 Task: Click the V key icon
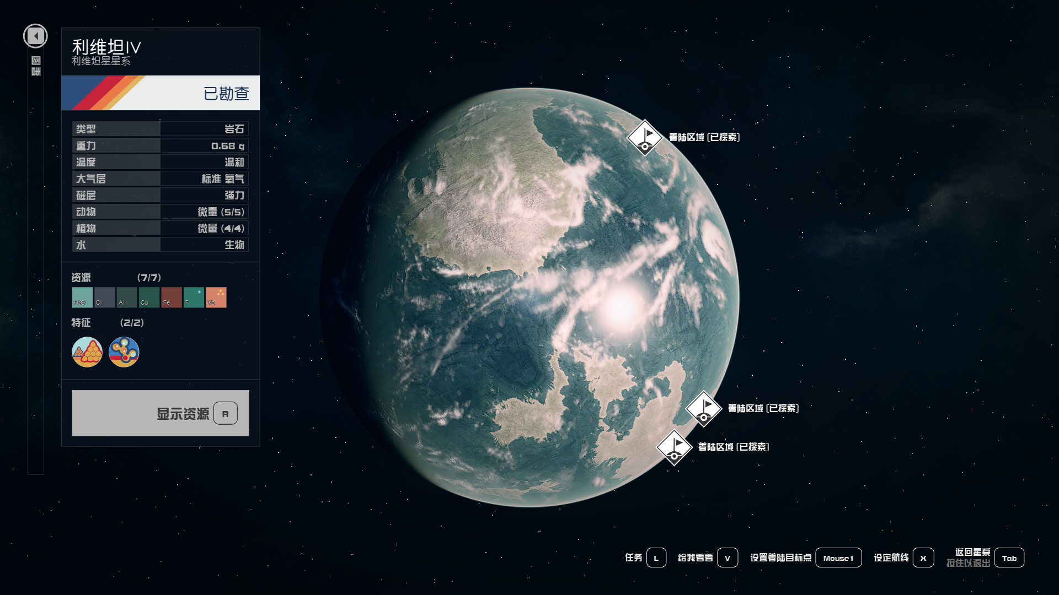click(728, 558)
